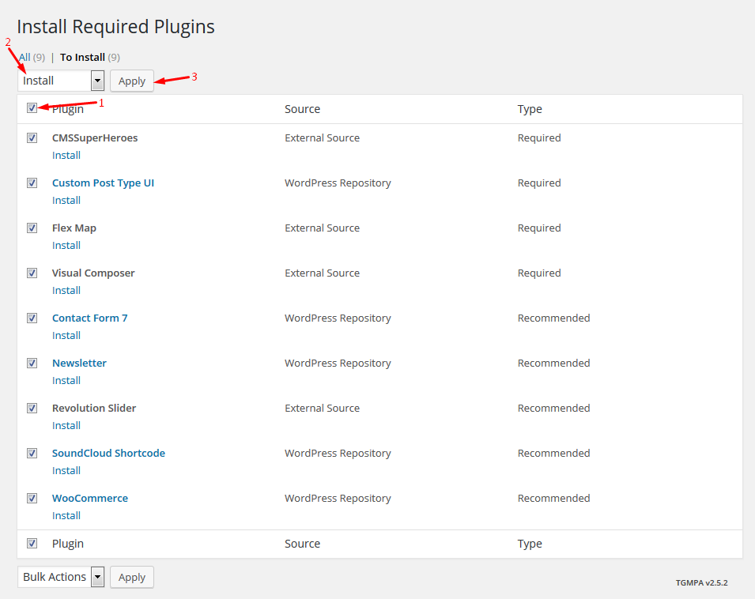Click Required in the CMSSuperHeroes row
755x599 pixels.
point(539,138)
